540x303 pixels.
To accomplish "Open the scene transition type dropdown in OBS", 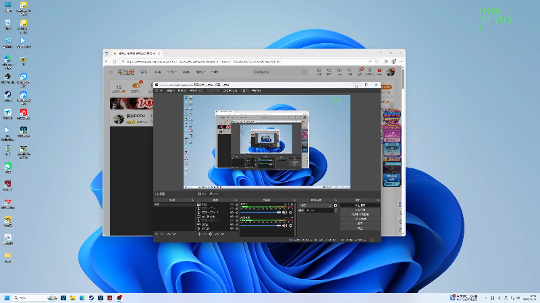I will [x=316, y=205].
